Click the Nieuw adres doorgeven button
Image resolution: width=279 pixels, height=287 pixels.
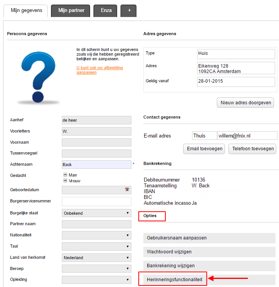(x=245, y=103)
